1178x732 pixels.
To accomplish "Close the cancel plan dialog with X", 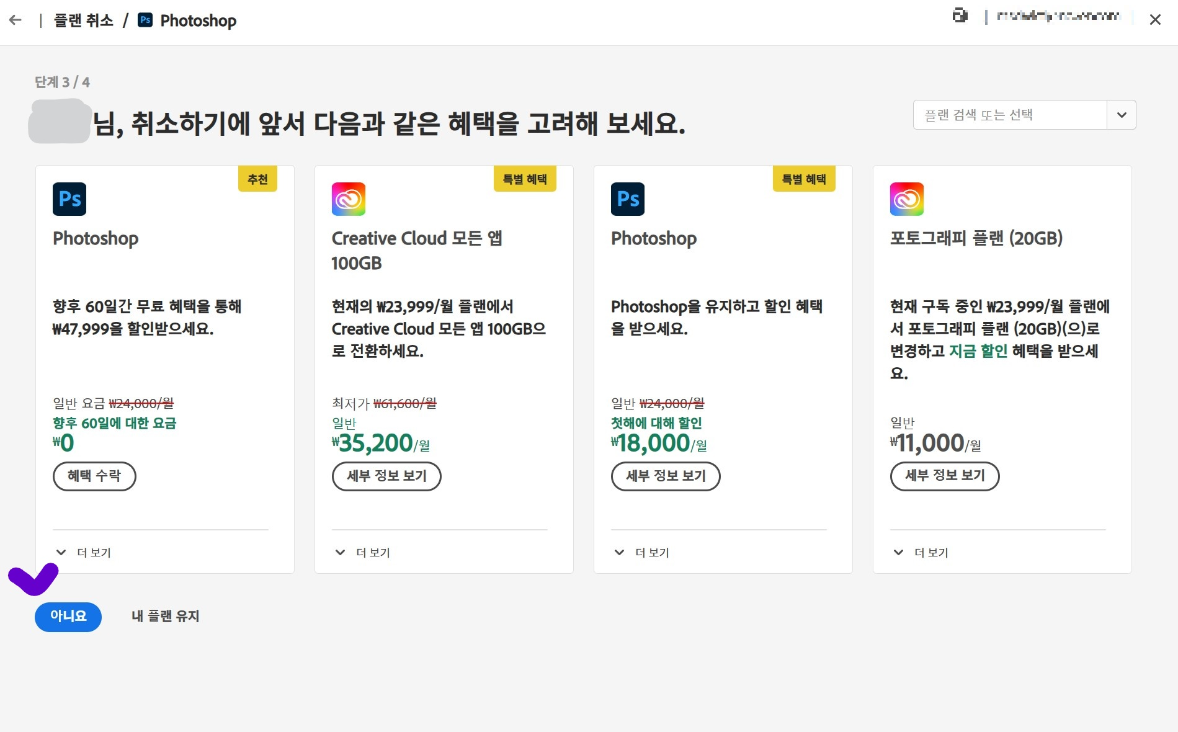I will coord(1154,20).
